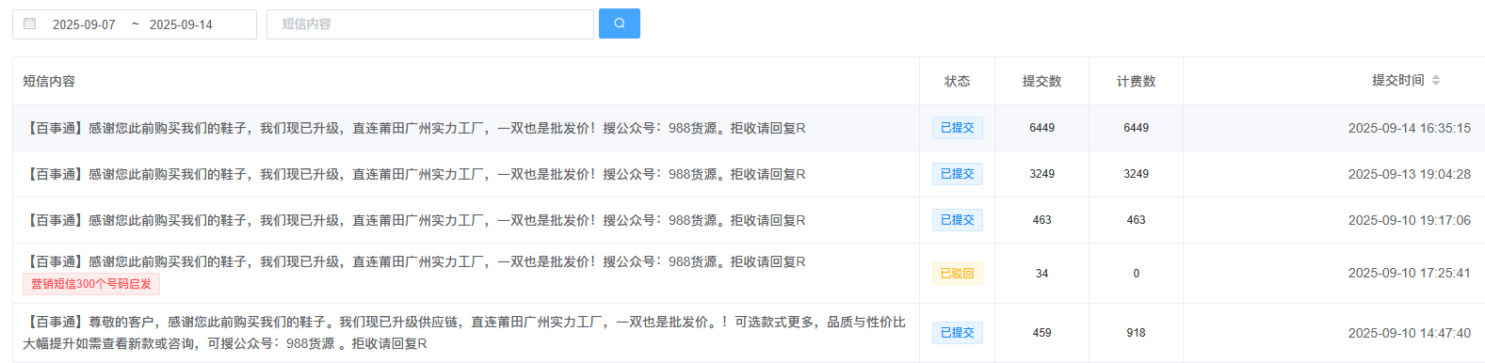
Task: Click the 提交数 value 6449
Action: click(x=1041, y=128)
